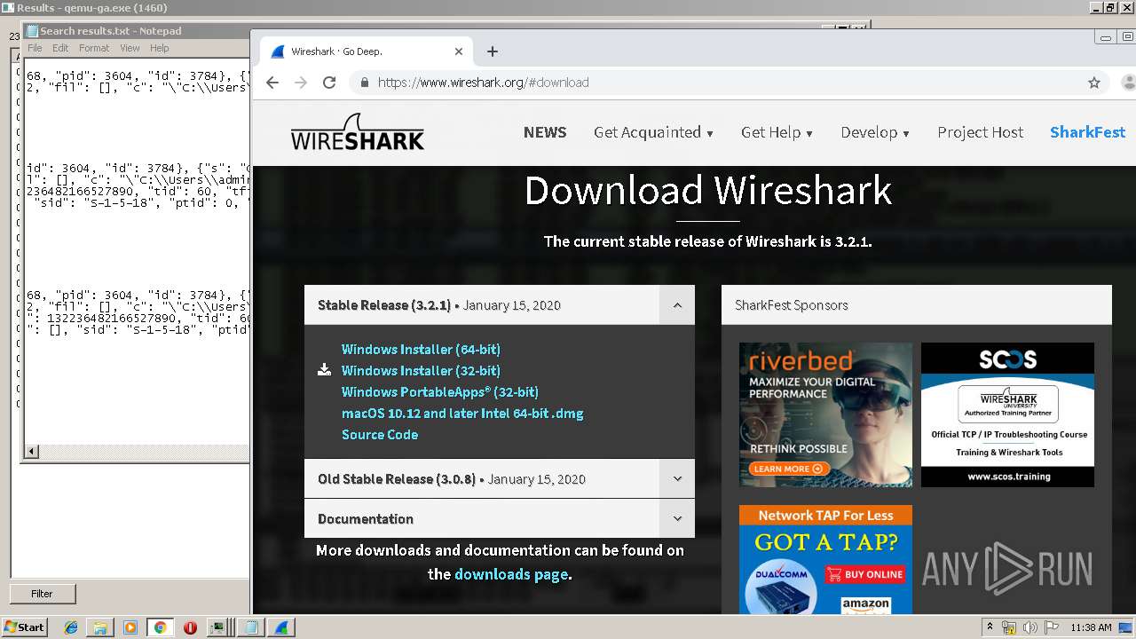The height and width of the screenshot is (639, 1136).
Task: Click the red Opera icon in taskbar
Action: (190, 627)
